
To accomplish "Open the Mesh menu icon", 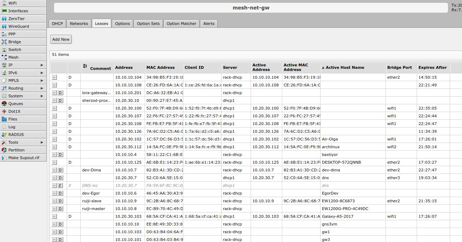I will [x=4, y=57].
